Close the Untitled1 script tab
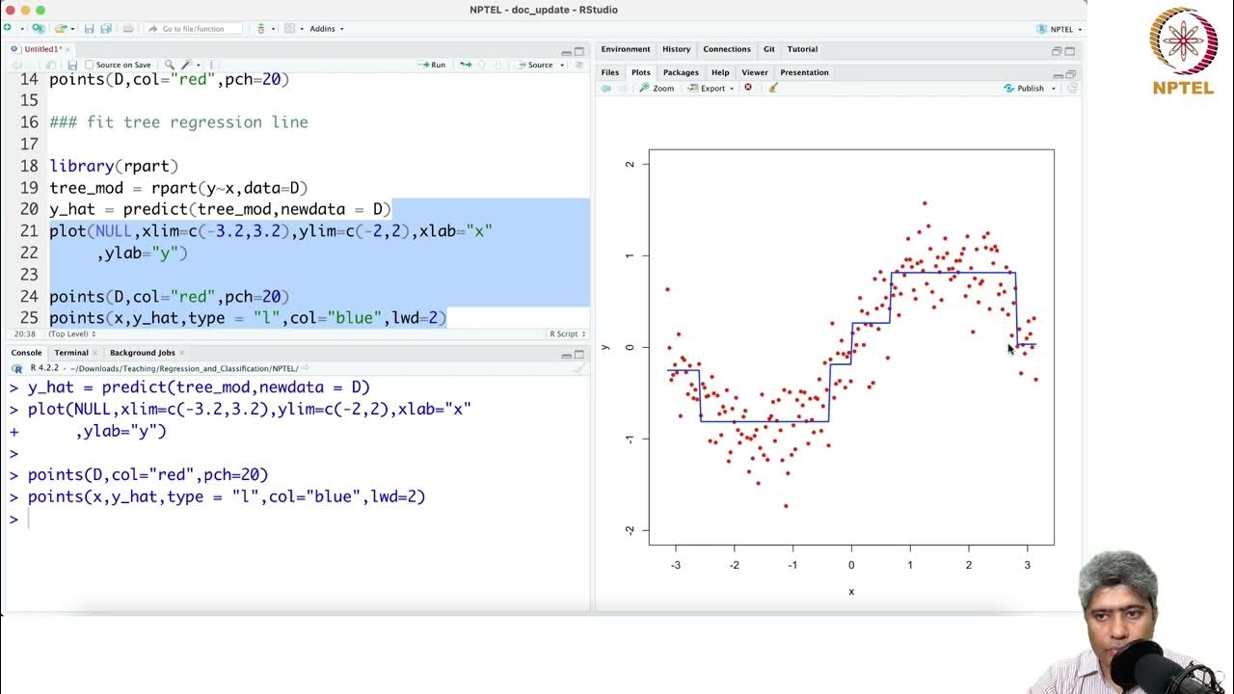 [67, 49]
